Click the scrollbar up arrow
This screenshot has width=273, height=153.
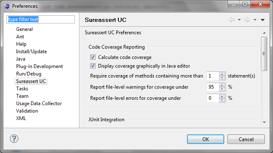264,33
